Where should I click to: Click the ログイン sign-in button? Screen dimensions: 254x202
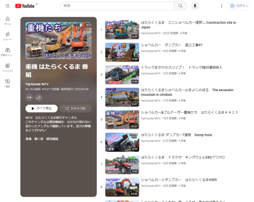[x=239, y=6]
